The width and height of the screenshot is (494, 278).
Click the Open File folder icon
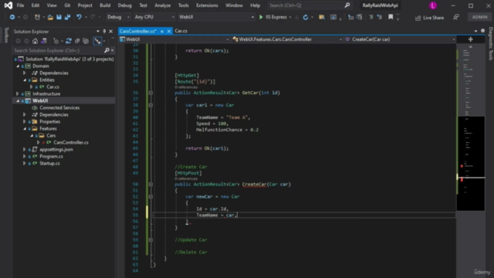coord(50,17)
